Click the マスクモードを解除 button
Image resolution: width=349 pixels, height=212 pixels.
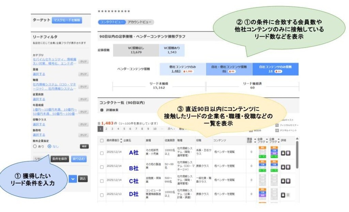click(67, 20)
